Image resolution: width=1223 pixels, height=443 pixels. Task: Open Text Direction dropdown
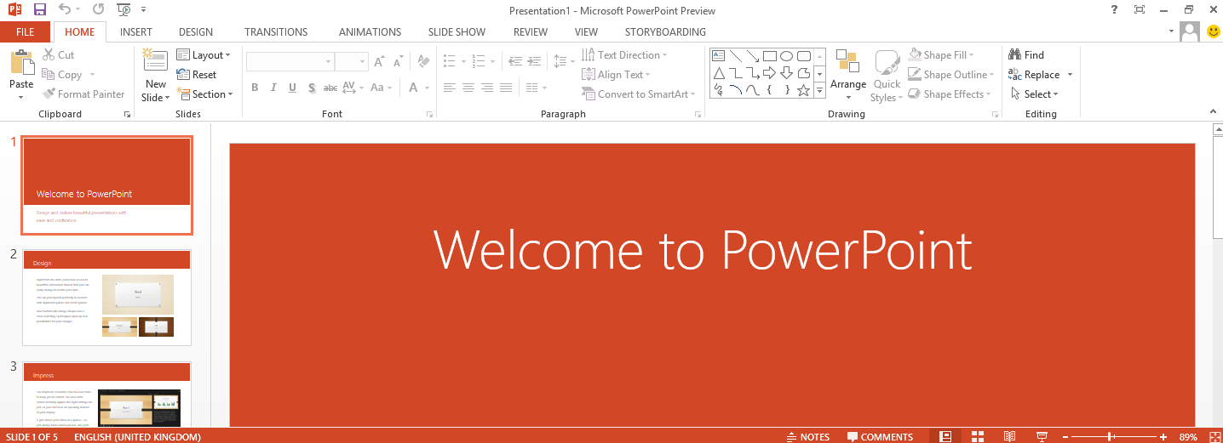(x=624, y=55)
